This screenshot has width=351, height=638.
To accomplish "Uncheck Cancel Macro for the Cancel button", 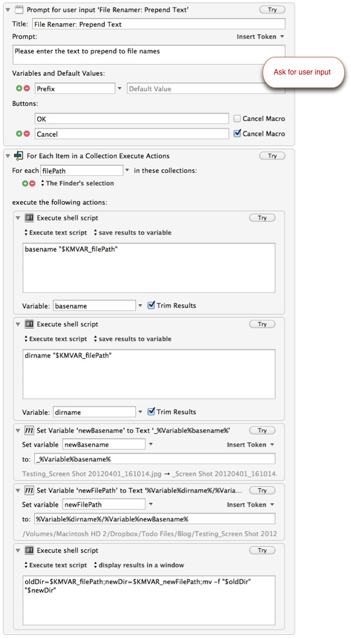I will pos(237,133).
